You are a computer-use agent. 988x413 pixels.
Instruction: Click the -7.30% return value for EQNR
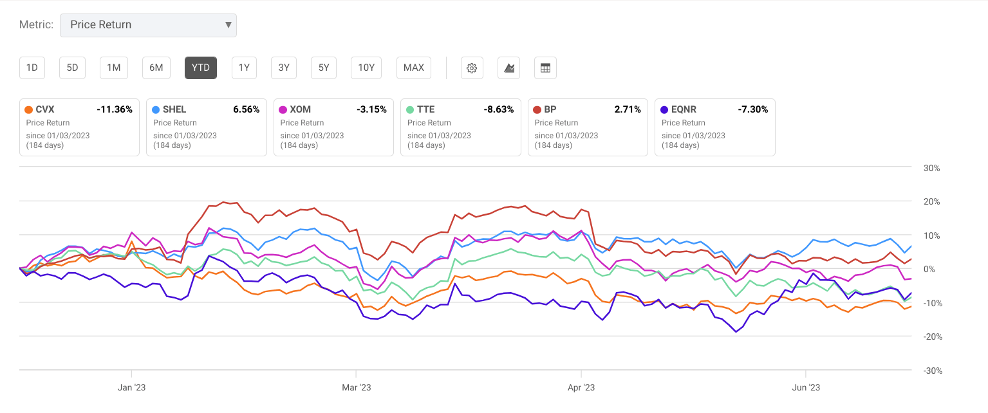pos(753,109)
